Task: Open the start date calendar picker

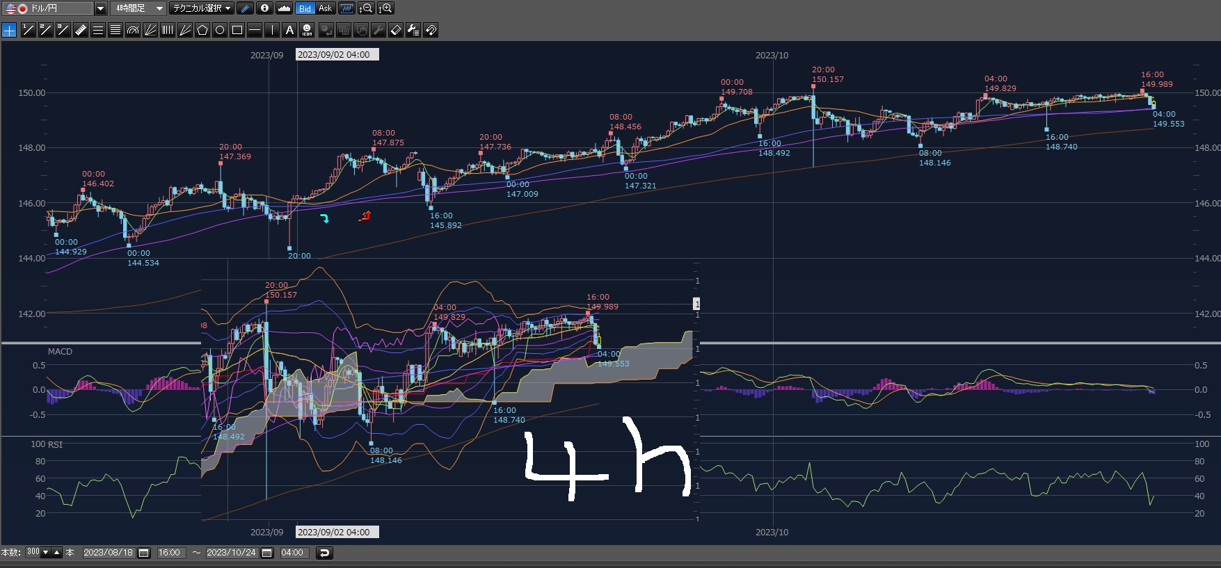Action: [x=144, y=553]
